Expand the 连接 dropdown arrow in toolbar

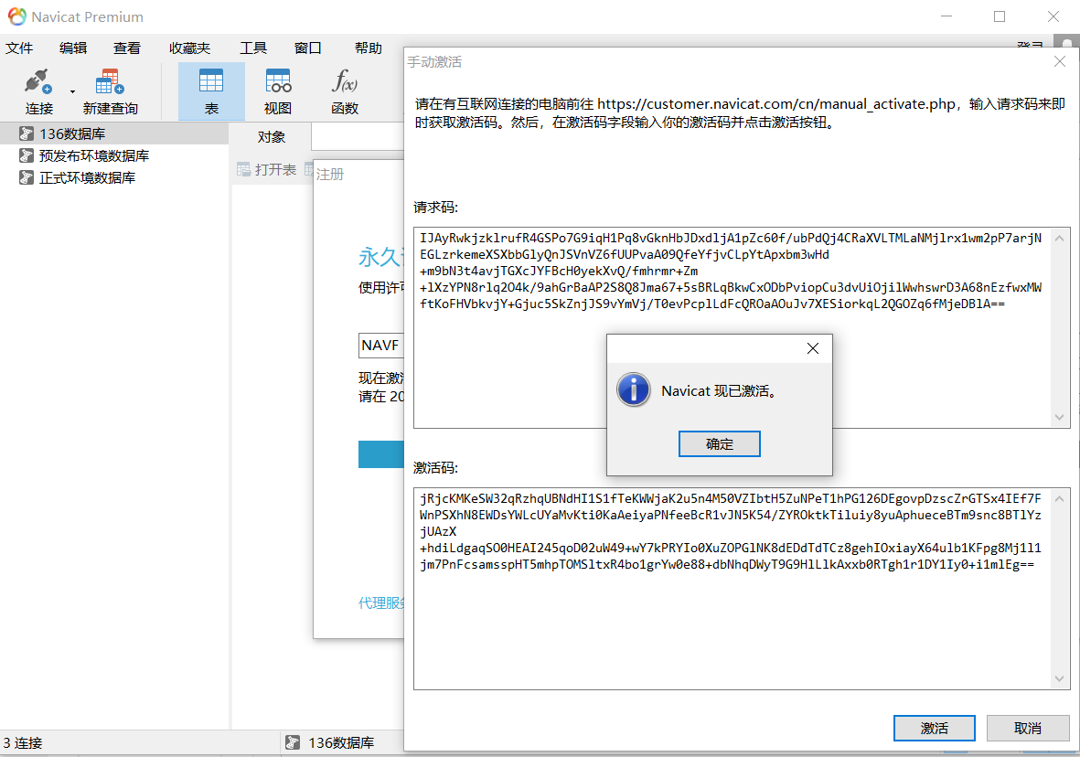pos(72,91)
